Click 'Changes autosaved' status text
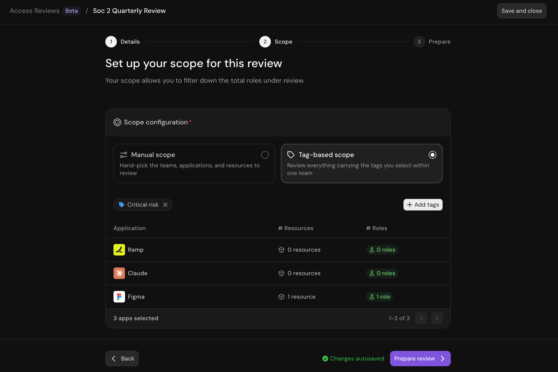This screenshot has width=558, height=372. pyautogui.click(x=357, y=358)
